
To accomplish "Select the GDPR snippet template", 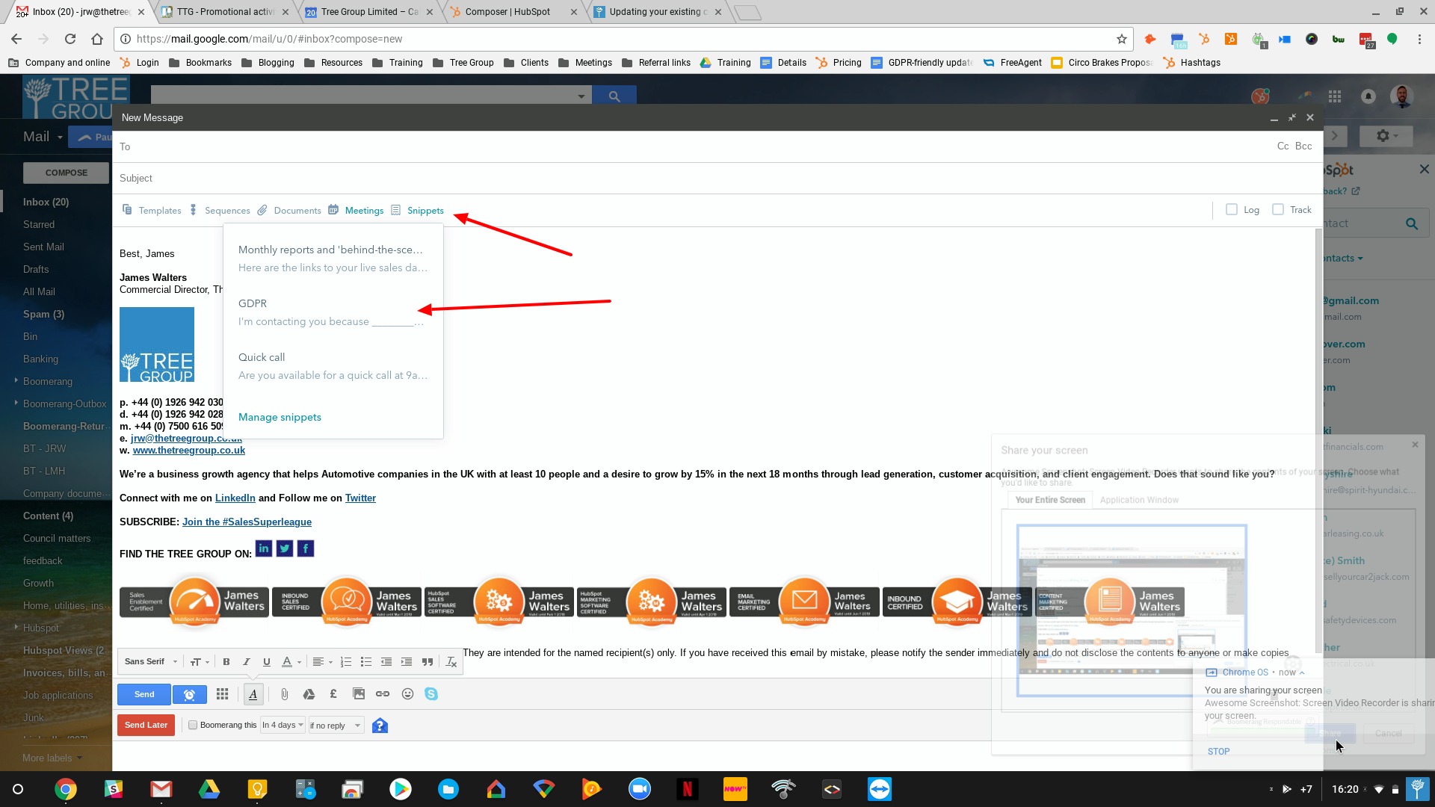I will (x=331, y=312).
